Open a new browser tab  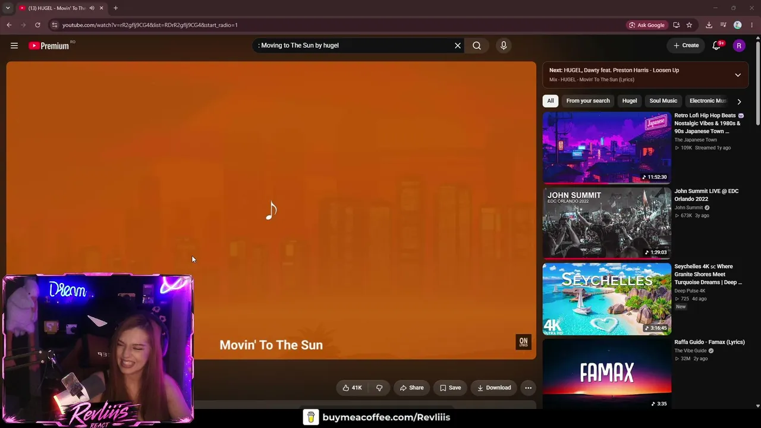coord(115,8)
